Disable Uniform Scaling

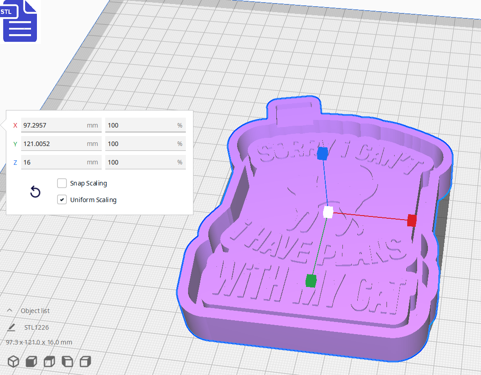(62, 199)
